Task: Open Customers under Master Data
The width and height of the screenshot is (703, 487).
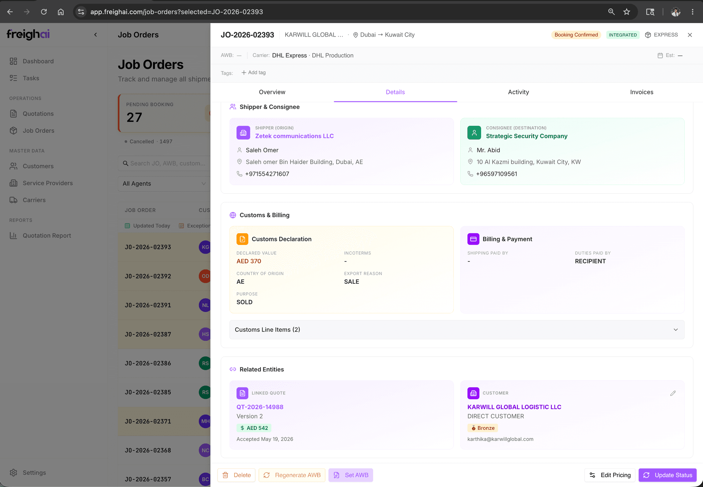Action: pyautogui.click(x=38, y=166)
